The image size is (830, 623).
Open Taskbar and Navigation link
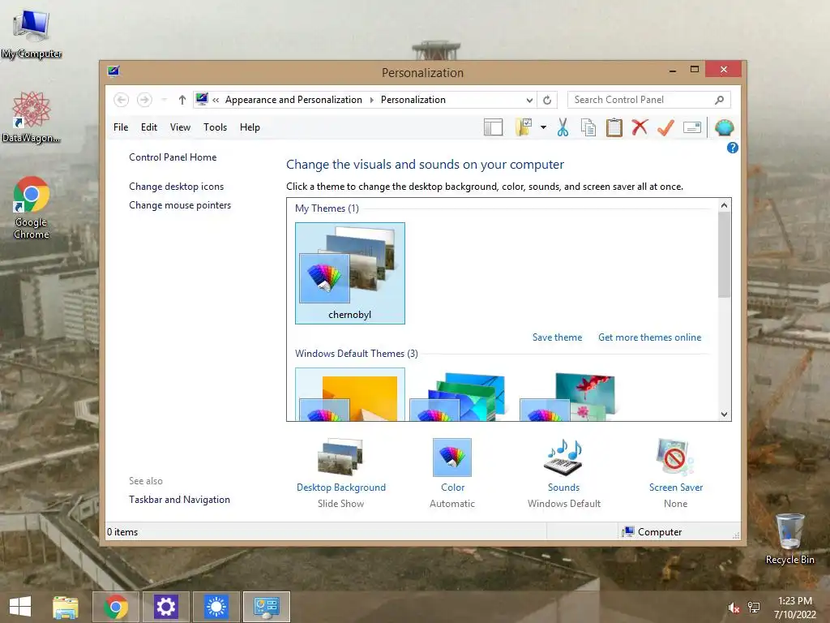(179, 500)
